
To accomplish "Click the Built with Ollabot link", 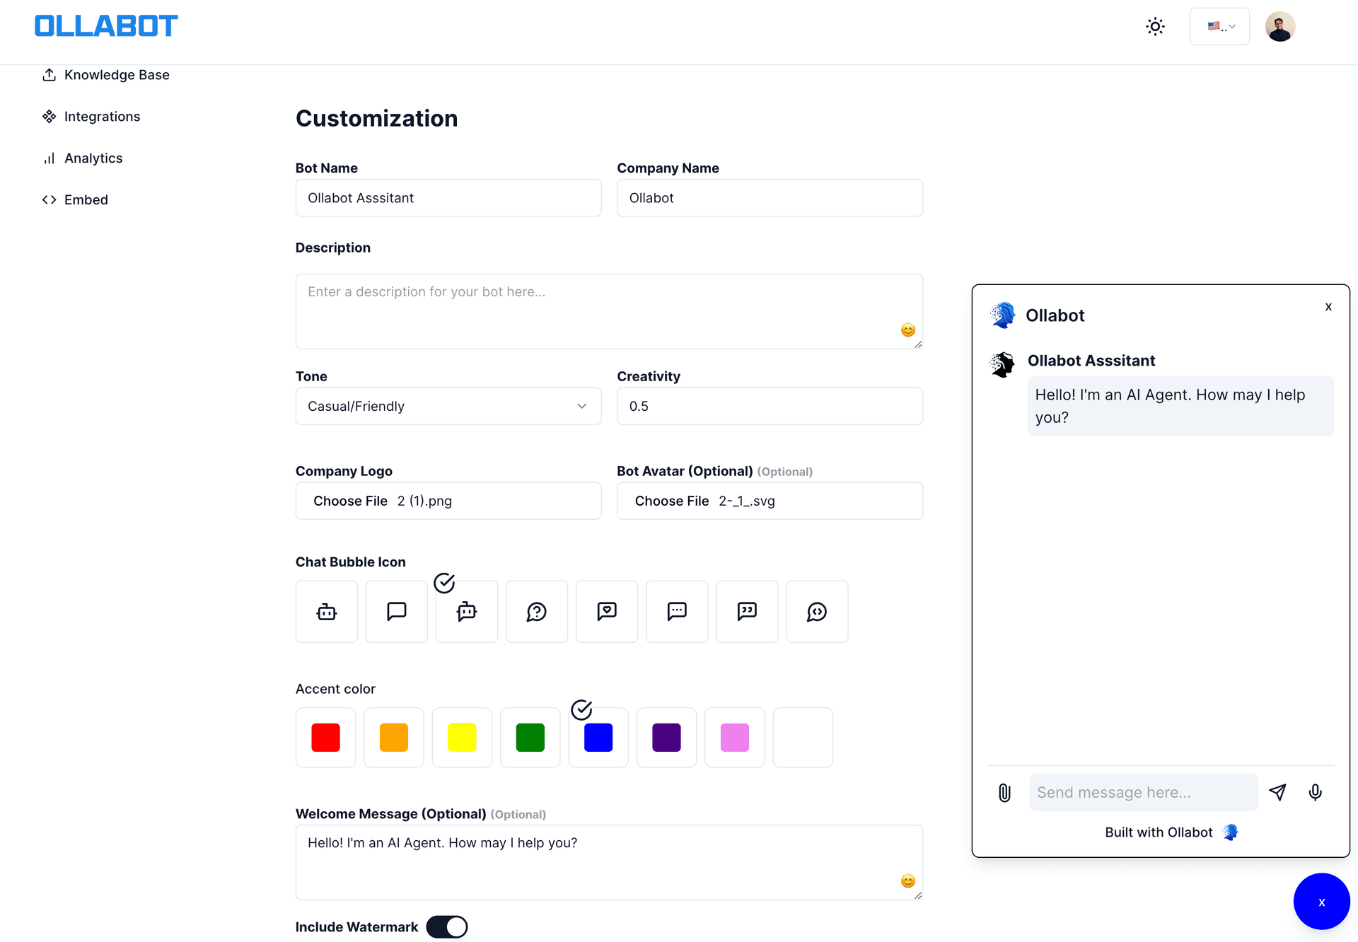I will click(x=1171, y=832).
